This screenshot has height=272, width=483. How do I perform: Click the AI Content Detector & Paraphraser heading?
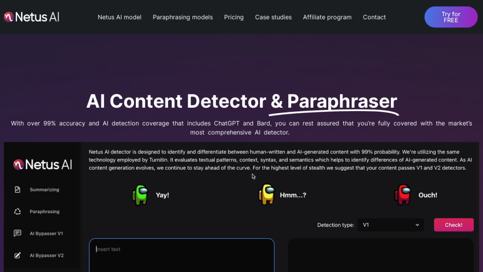point(242,101)
